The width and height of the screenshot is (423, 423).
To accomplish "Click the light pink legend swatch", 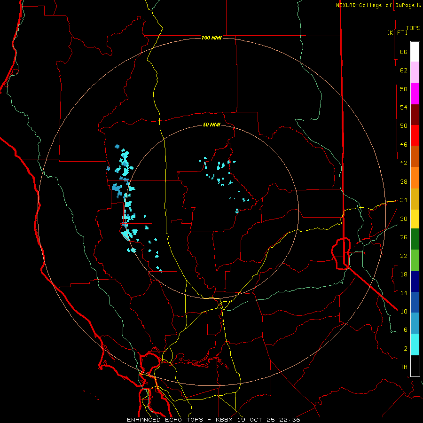I will pyautogui.click(x=415, y=72).
